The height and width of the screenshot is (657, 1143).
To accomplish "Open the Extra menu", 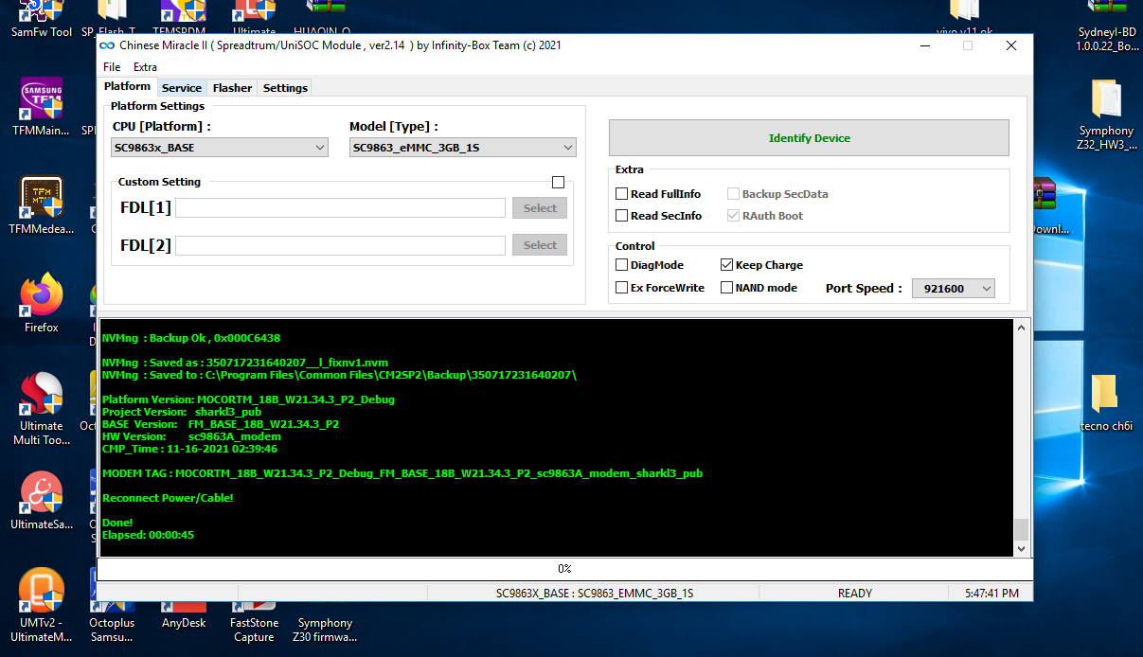I will pyautogui.click(x=145, y=67).
